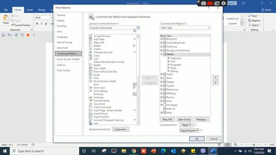Click the Format Painter icon in ribbon
Viewport: 276px width, 155px height.
coord(13,25)
